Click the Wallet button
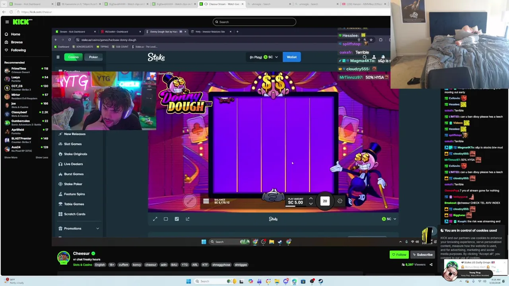This screenshot has height=286, width=509. click(x=291, y=57)
